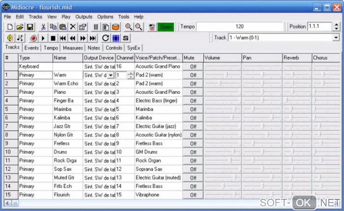
Task: Click the Voice/Patch/Preset column header
Action: (x=159, y=58)
